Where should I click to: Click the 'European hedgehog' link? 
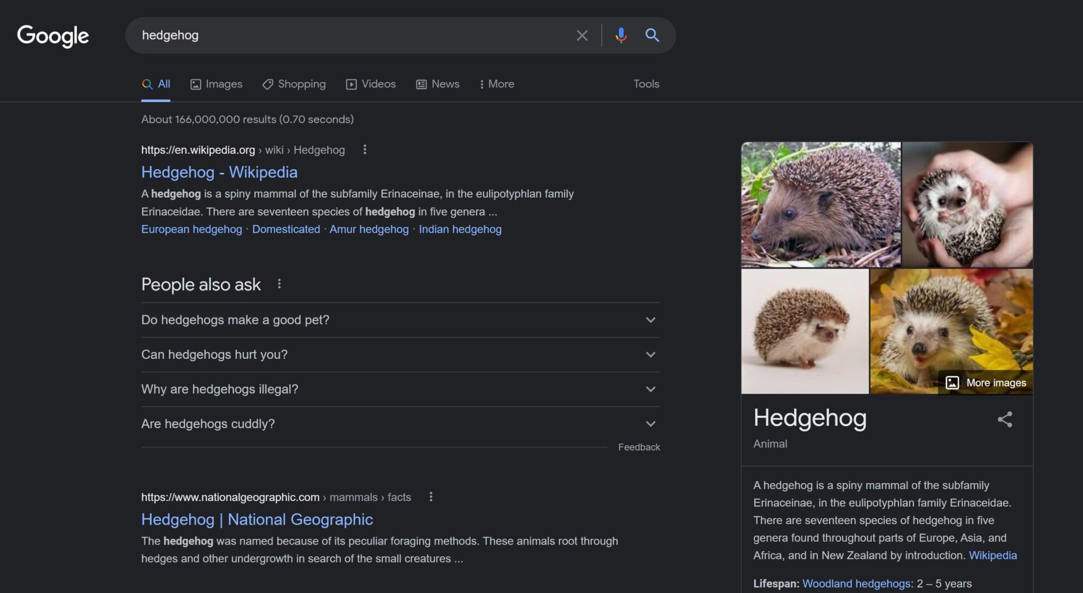[x=191, y=229]
